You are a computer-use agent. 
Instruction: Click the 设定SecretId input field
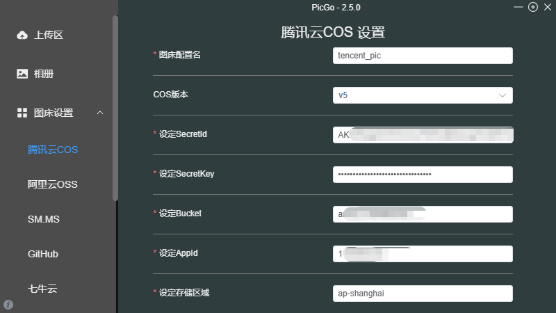point(423,135)
